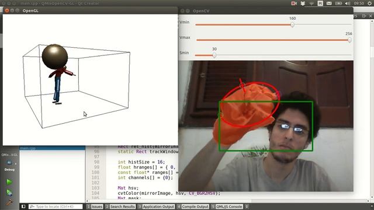
Task: Adjust the Smin slider handle at 30
Action: (x=214, y=55)
